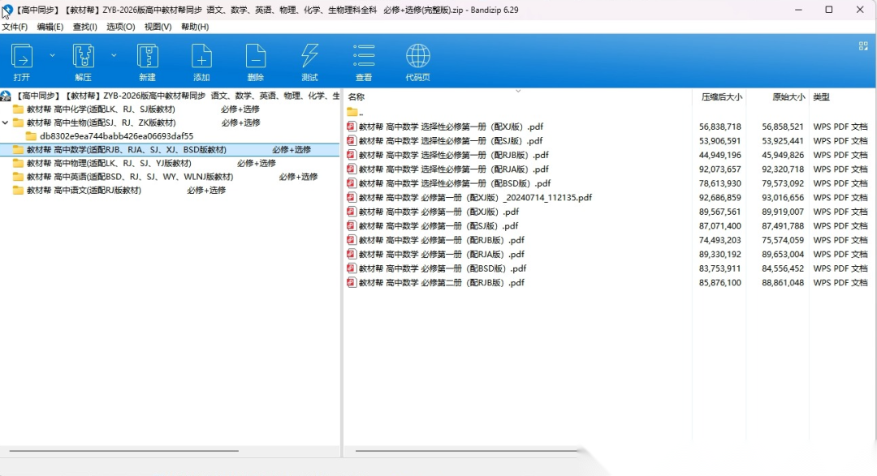Open the dropdown arrow next to 打开
The height and width of the screenshot is (476, 877).
point(53,55)
